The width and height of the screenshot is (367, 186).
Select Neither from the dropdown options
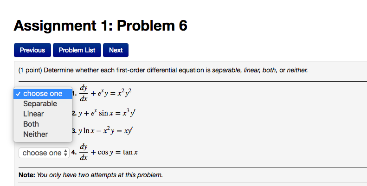tap(35, 134)
